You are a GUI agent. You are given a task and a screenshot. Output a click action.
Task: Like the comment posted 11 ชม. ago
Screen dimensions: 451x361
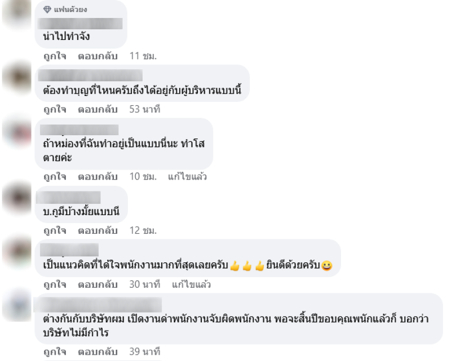pos(55,56)
